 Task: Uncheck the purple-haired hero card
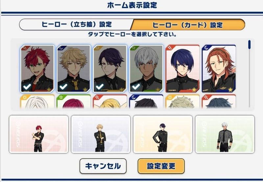point(110,69)
